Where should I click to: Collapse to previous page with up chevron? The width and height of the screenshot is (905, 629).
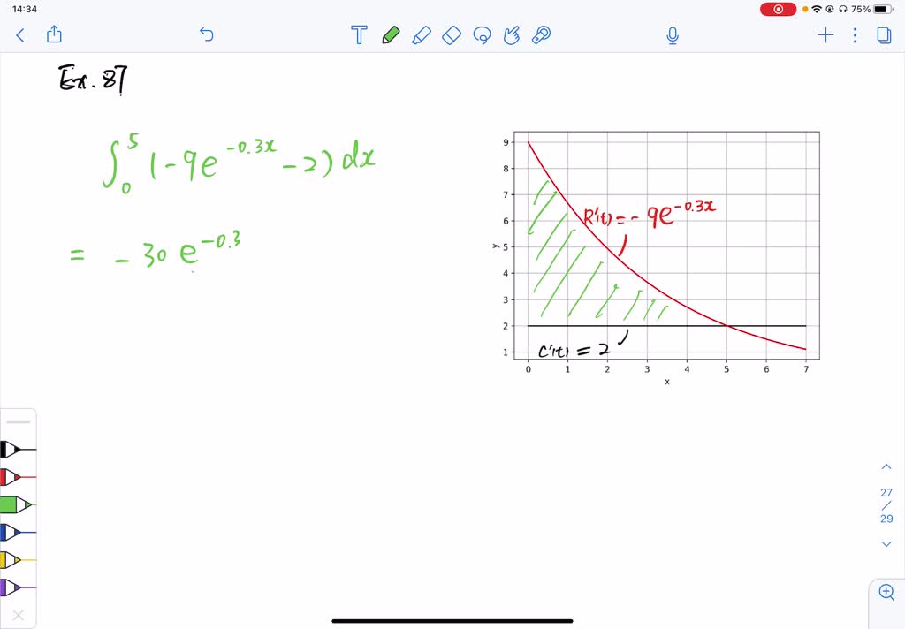point(886,466)
